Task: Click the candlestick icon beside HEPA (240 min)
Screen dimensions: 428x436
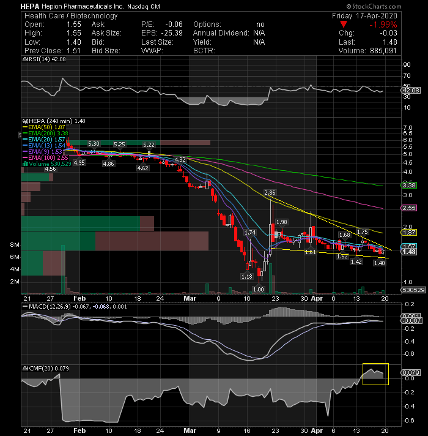Action: pyautogui.click(x=25, y=121)
